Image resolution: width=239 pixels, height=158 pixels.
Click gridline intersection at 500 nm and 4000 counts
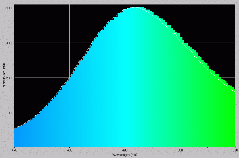tap(180, 8)
